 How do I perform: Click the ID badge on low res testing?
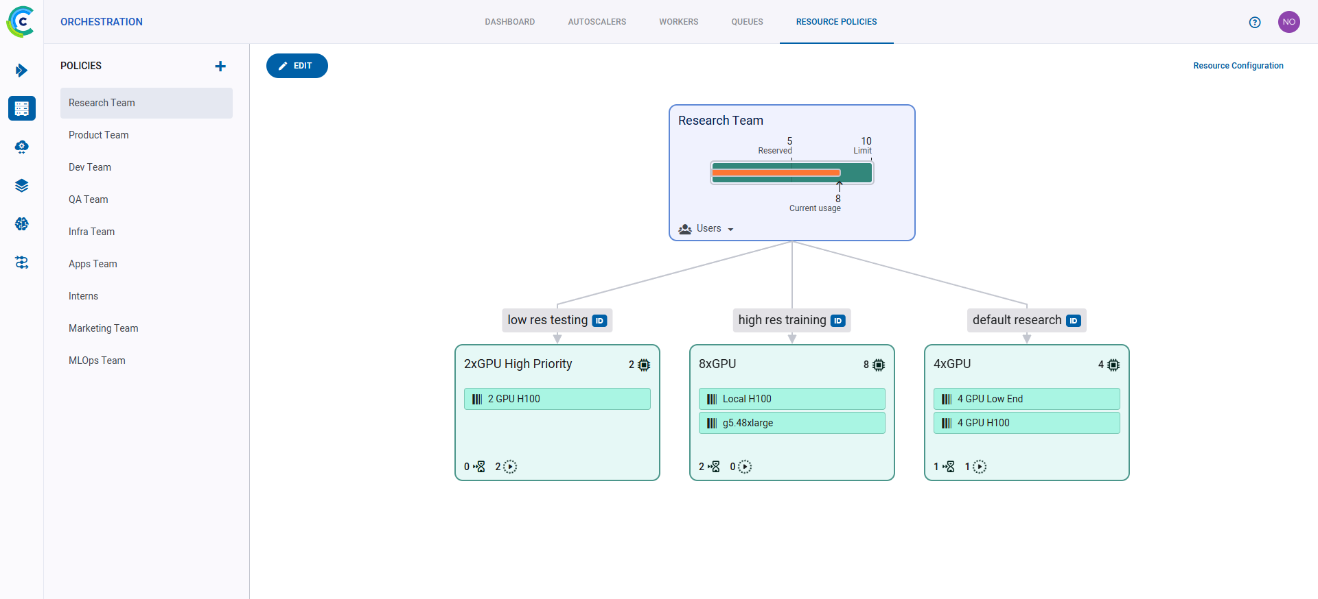coord(599,321)
